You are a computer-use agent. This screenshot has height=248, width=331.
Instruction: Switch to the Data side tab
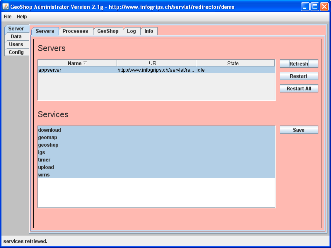(x=16, y=37)
